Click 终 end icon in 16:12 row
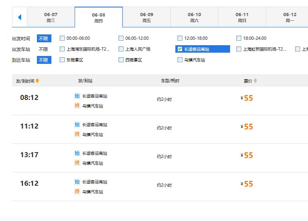Screen dimensions: 308x221 pos(77,191)
